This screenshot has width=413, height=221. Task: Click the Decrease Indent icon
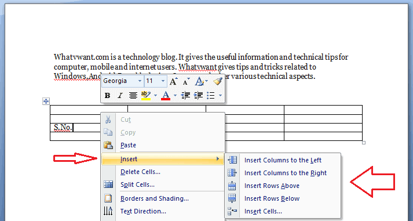tap(186, 95)
